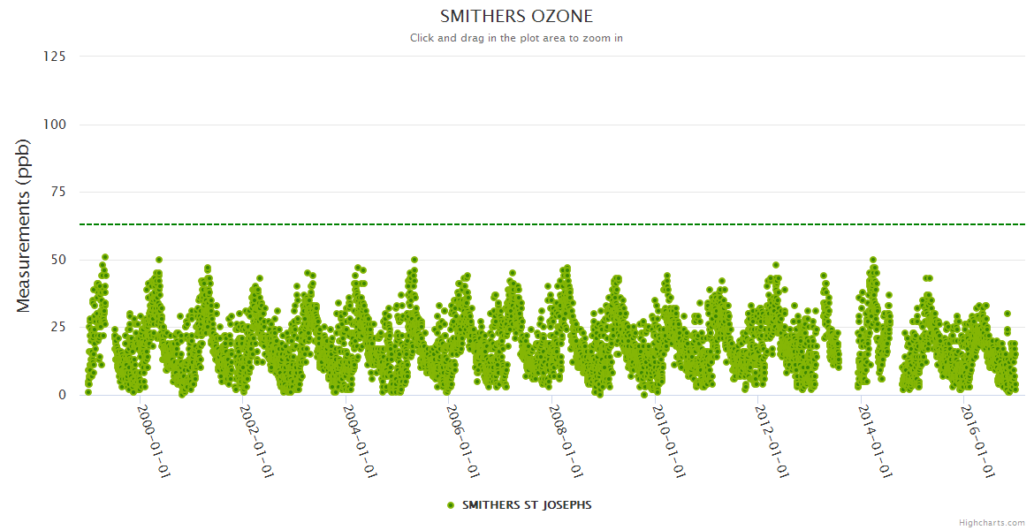1034x530 pixels.
Task: Select the 75 y-axis label
Action: [x=57, y=192]
